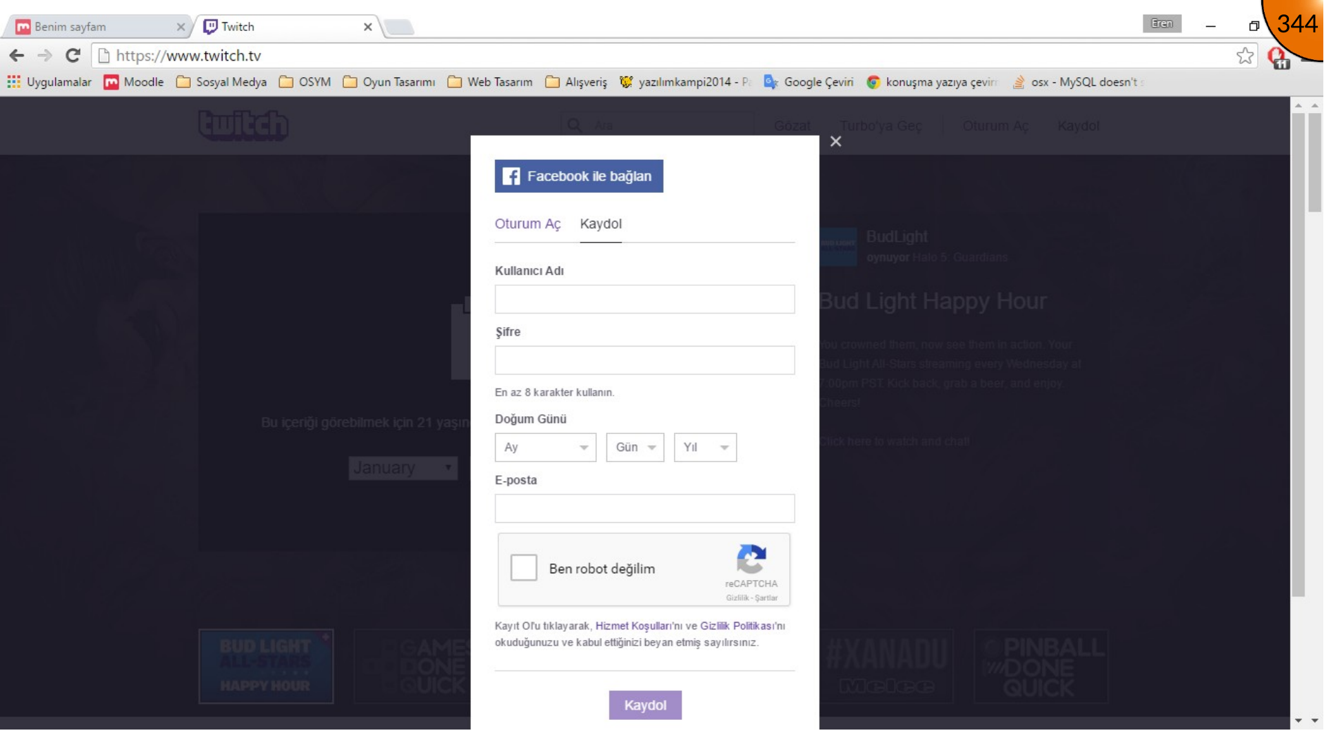Open a new browser tab
This screenshot has height=744, width=1324.
tap(399, 27)
